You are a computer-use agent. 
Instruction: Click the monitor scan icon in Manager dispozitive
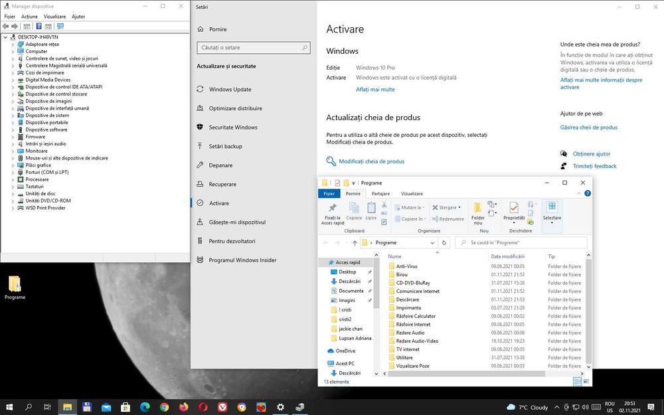click(60, 27)
